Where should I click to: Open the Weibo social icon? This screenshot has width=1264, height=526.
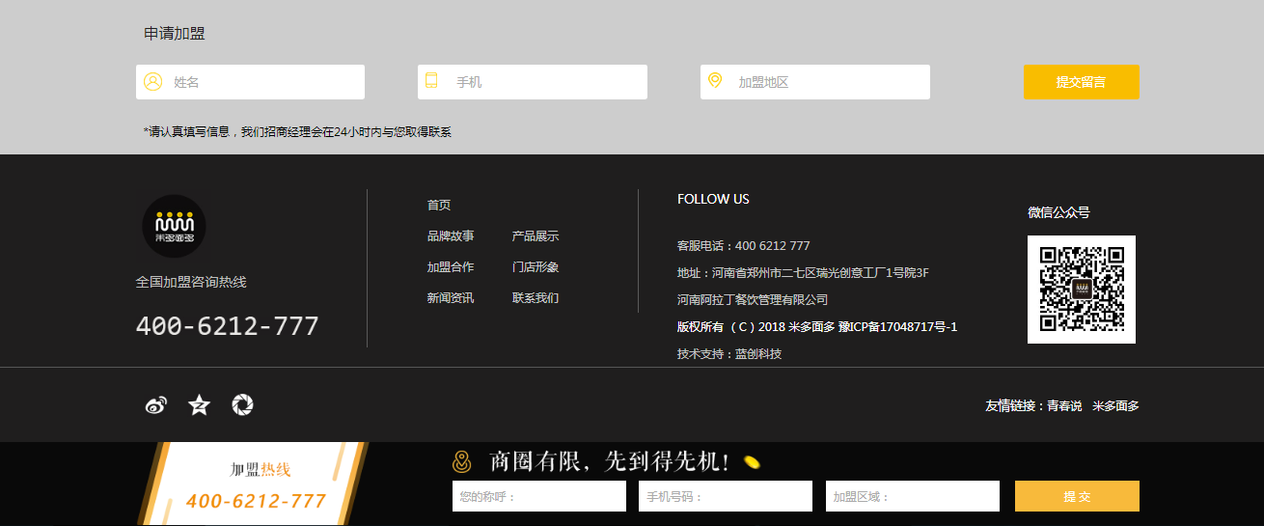pos(155,405)
